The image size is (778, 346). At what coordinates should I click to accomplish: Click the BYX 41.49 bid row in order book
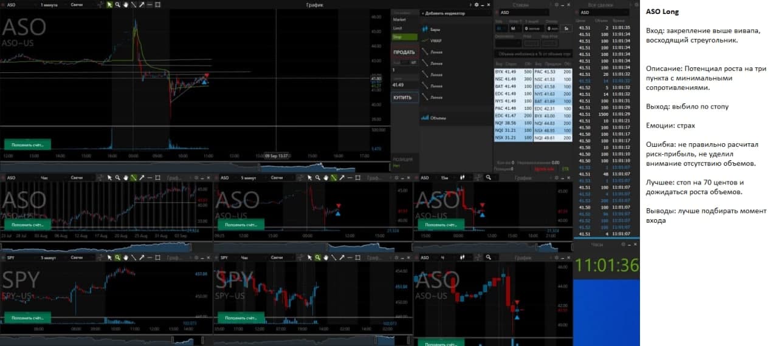point(514,72)
